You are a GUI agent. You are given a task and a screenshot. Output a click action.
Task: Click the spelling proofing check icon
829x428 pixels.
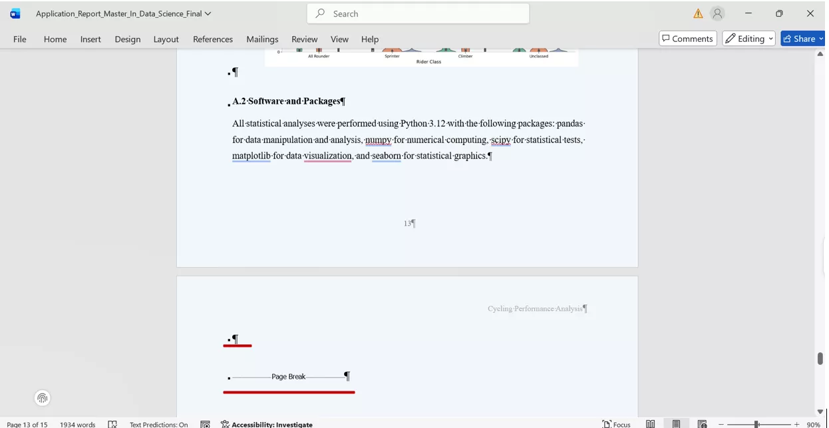(112, 424)
